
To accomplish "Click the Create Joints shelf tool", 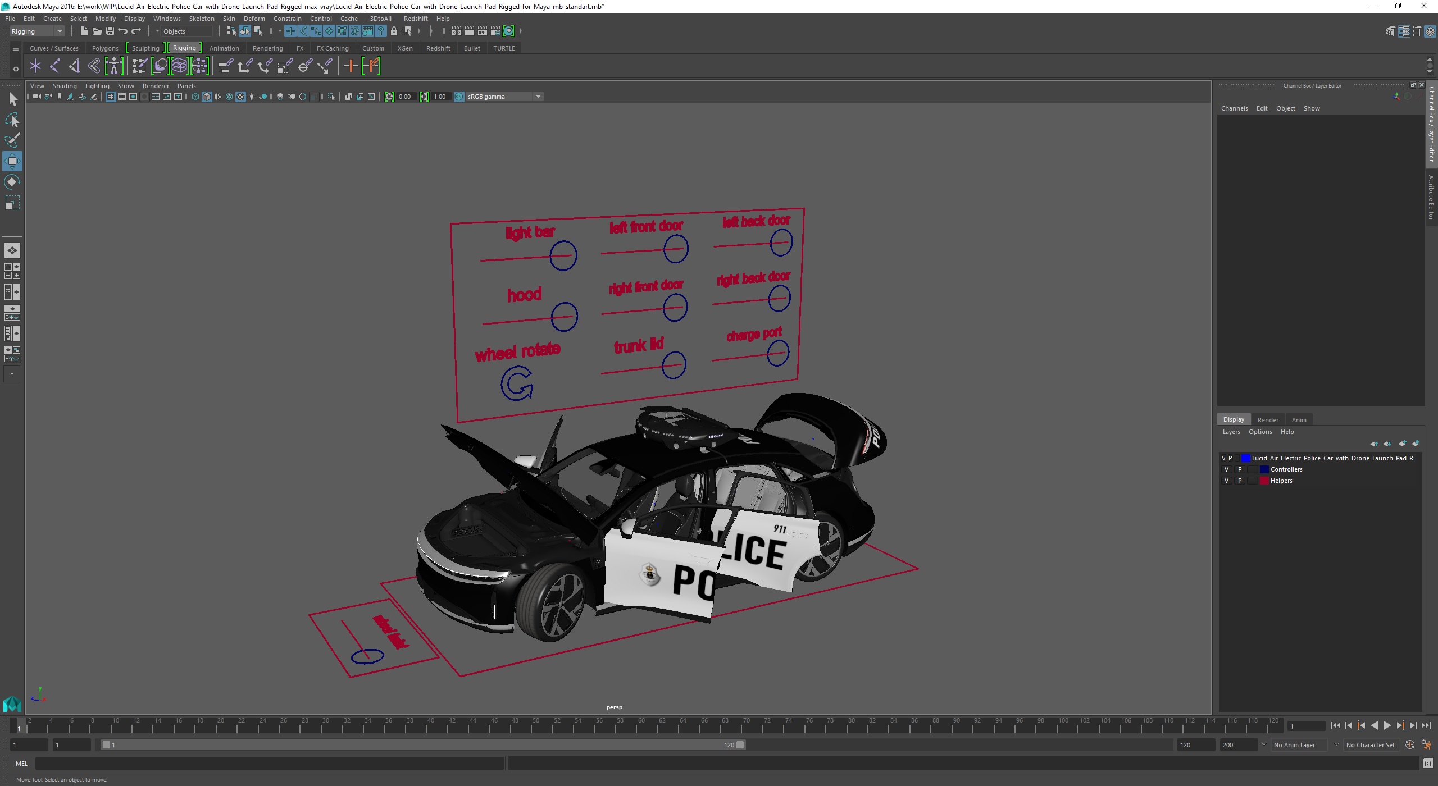I will (x=55, y=66).
